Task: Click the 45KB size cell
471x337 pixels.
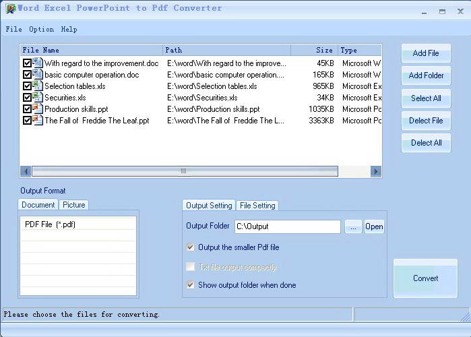Action: (x=325, y=63)
